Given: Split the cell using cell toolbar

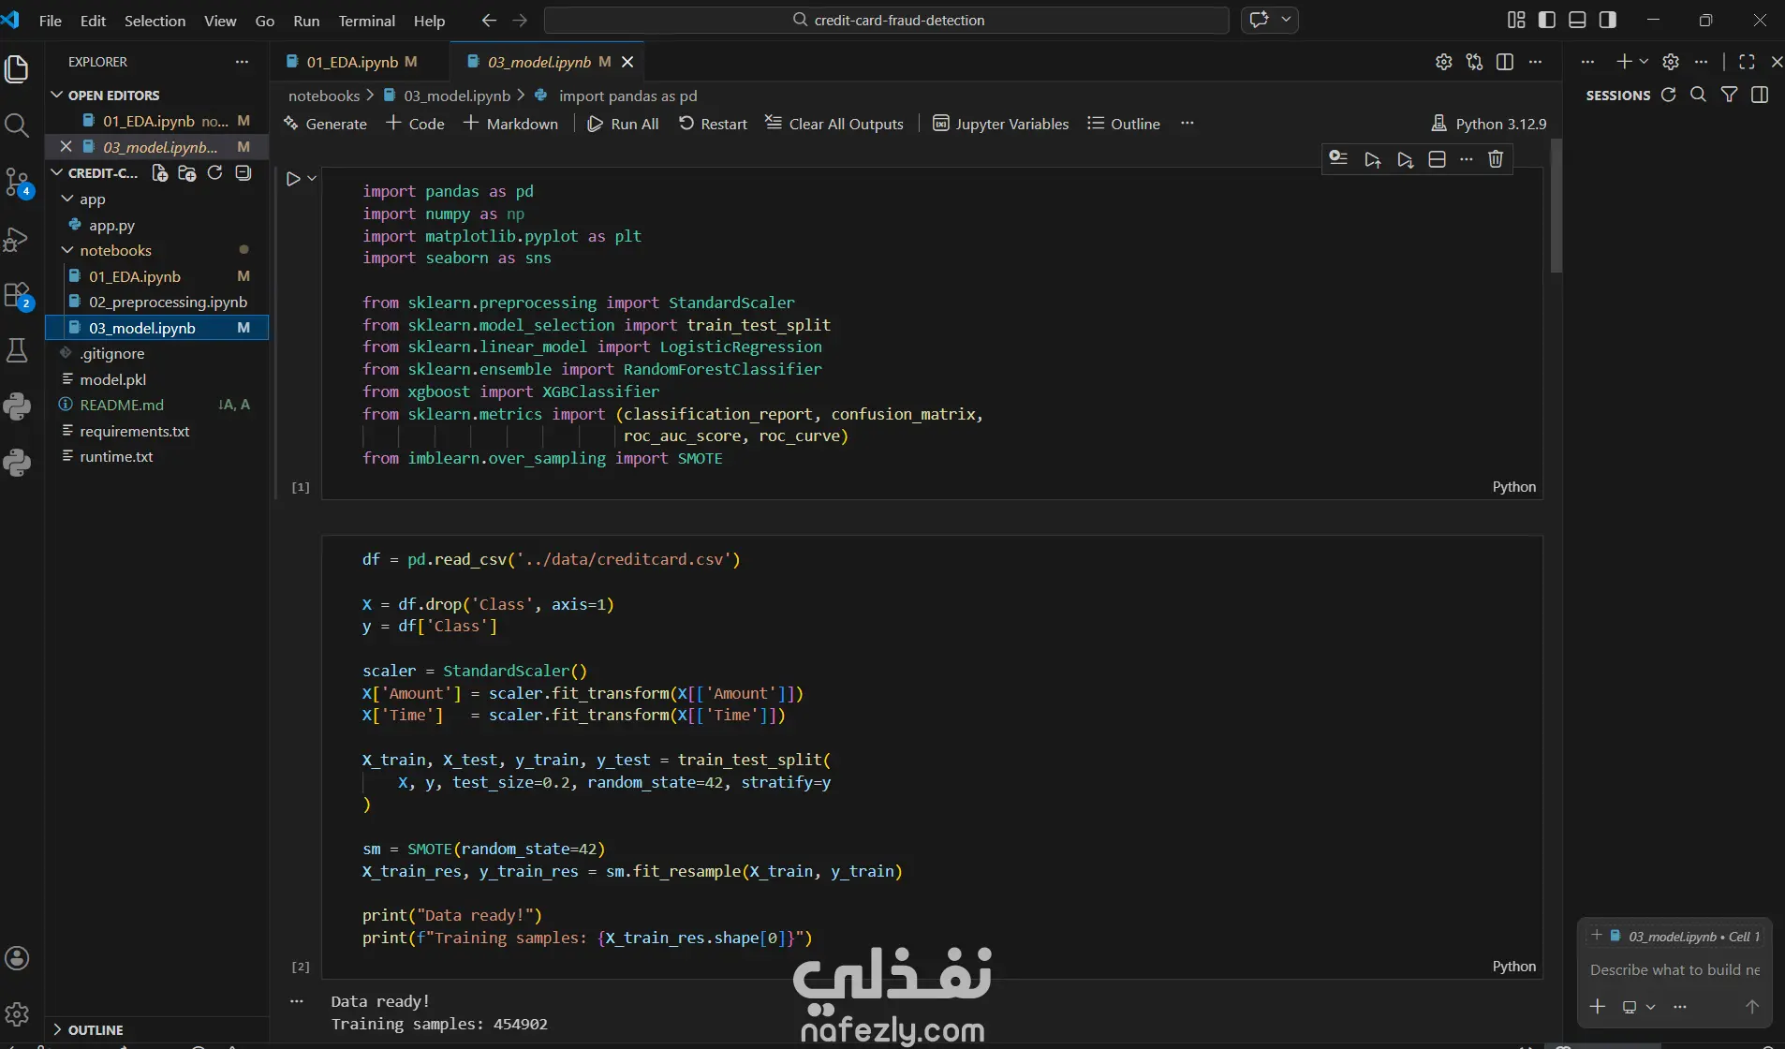Looking at the screenshot, I should [1437, 159].
